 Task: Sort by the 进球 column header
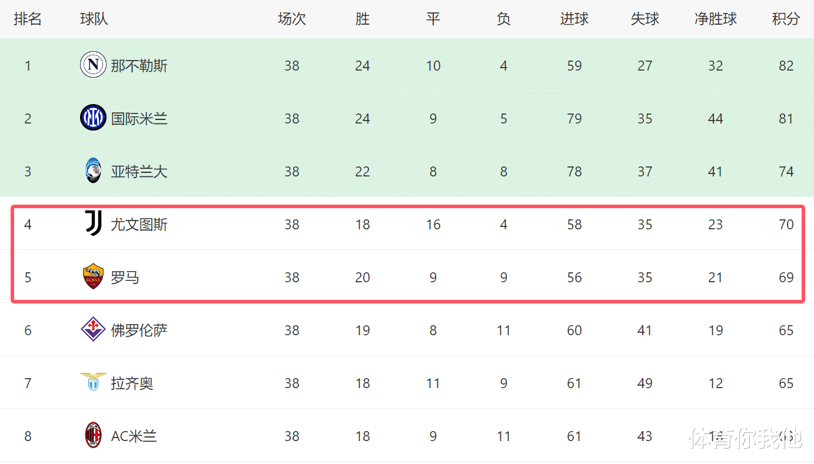574,19
